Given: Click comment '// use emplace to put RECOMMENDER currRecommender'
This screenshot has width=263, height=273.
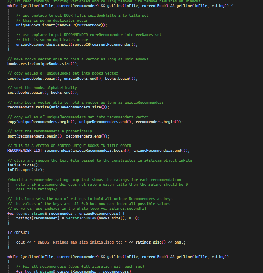Looking at the screenshot, I should 89,35.
